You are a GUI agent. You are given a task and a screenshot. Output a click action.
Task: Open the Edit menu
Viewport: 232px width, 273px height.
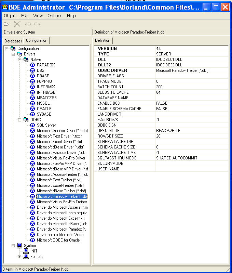tap(25, 16)
